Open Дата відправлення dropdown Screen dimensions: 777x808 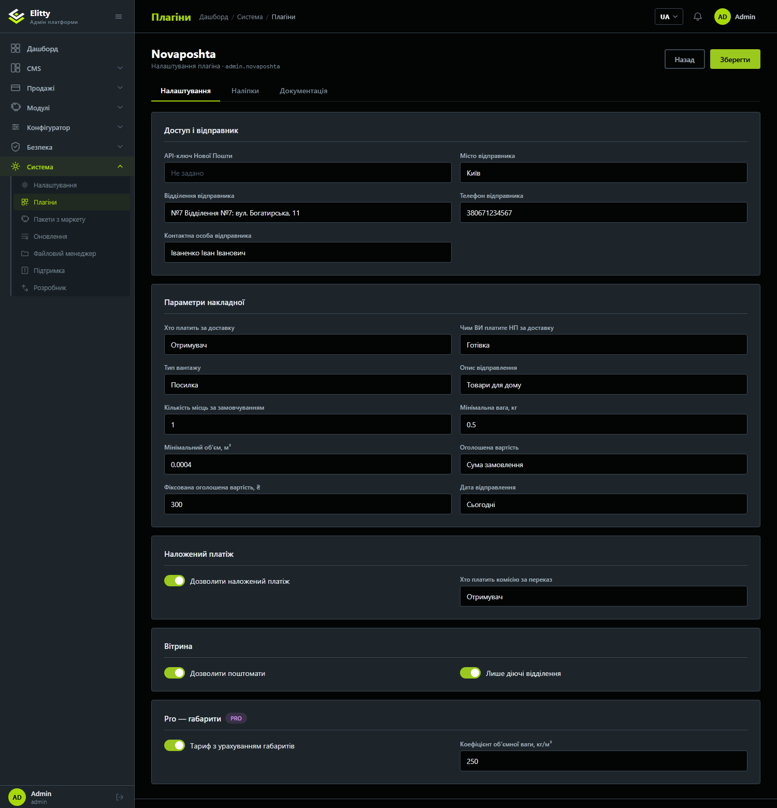pyautogui.click(x=603, y=504)
